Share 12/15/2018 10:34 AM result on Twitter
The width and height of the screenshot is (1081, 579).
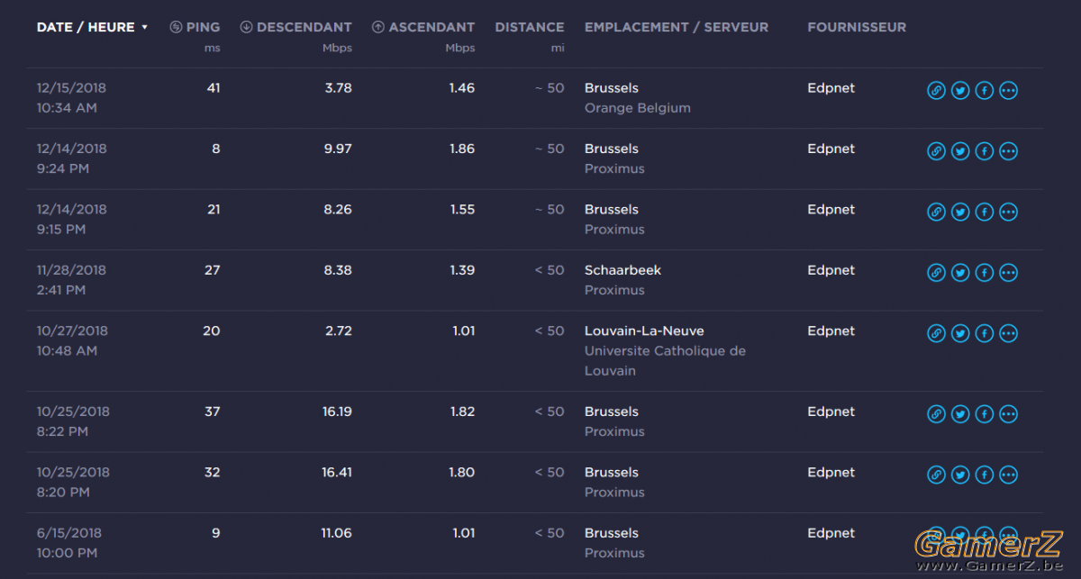960,91
